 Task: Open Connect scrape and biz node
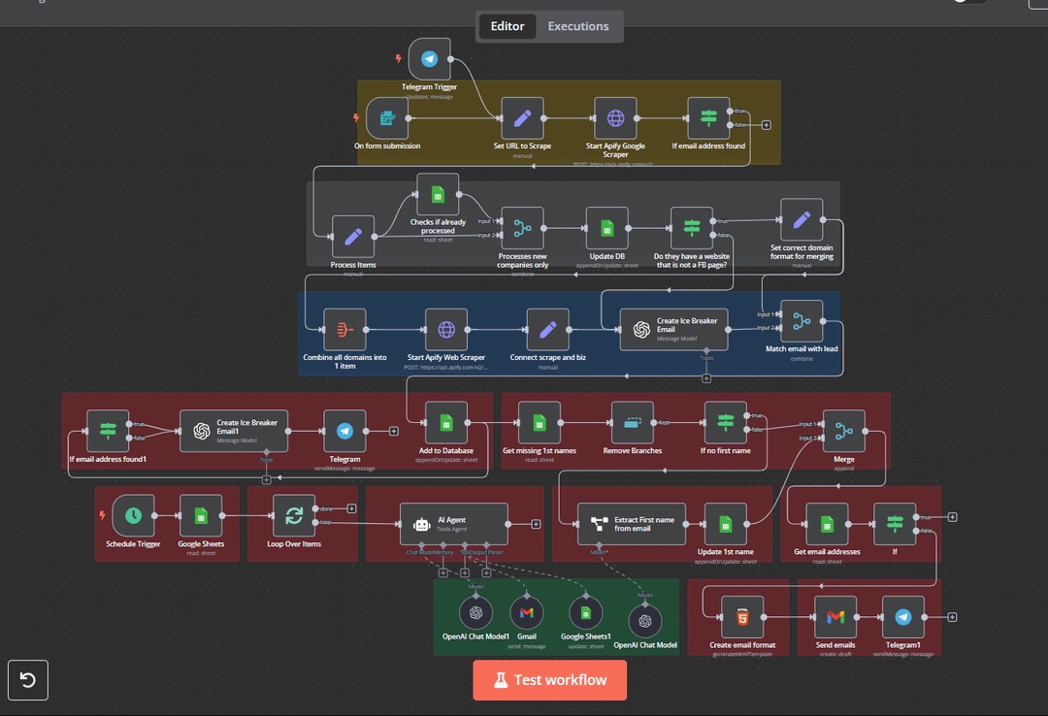[548, 330]
